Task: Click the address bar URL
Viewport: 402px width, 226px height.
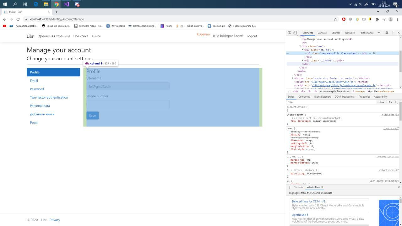Action: [x=57, y=19]
